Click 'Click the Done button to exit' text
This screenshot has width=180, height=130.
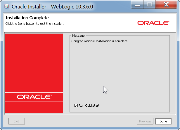[x=34, y=24]
